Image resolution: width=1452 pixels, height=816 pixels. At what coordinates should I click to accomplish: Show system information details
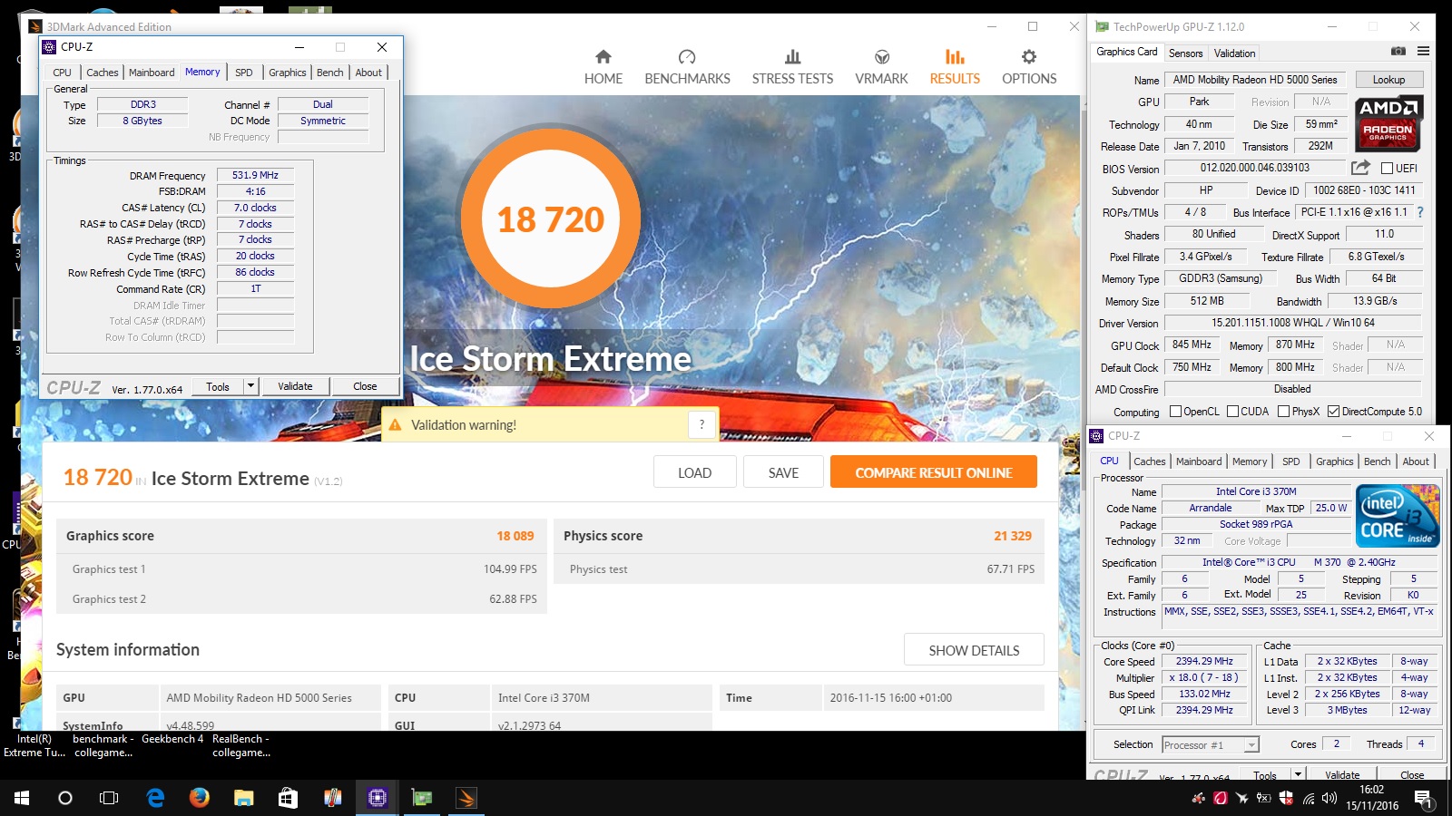(974, 650)
